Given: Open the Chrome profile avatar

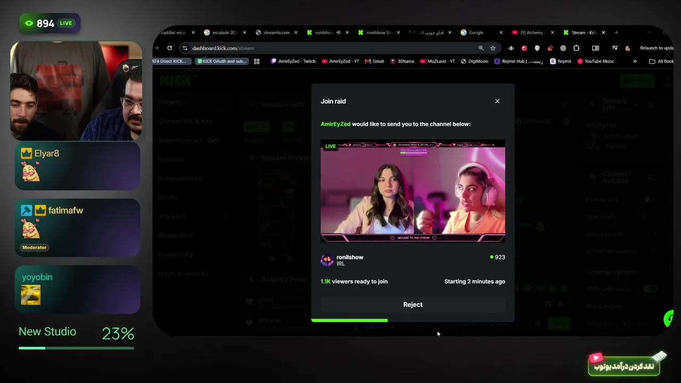Looking at the screenshot, I should click(x=628, y=48).
